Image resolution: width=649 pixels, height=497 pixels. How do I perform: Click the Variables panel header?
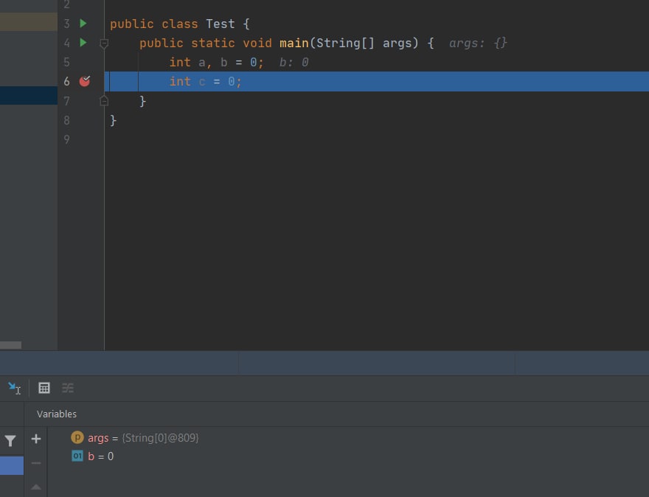pyautogui.click(x=57, y=414)
